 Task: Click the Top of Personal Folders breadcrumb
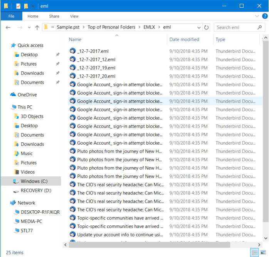(111, 27)
